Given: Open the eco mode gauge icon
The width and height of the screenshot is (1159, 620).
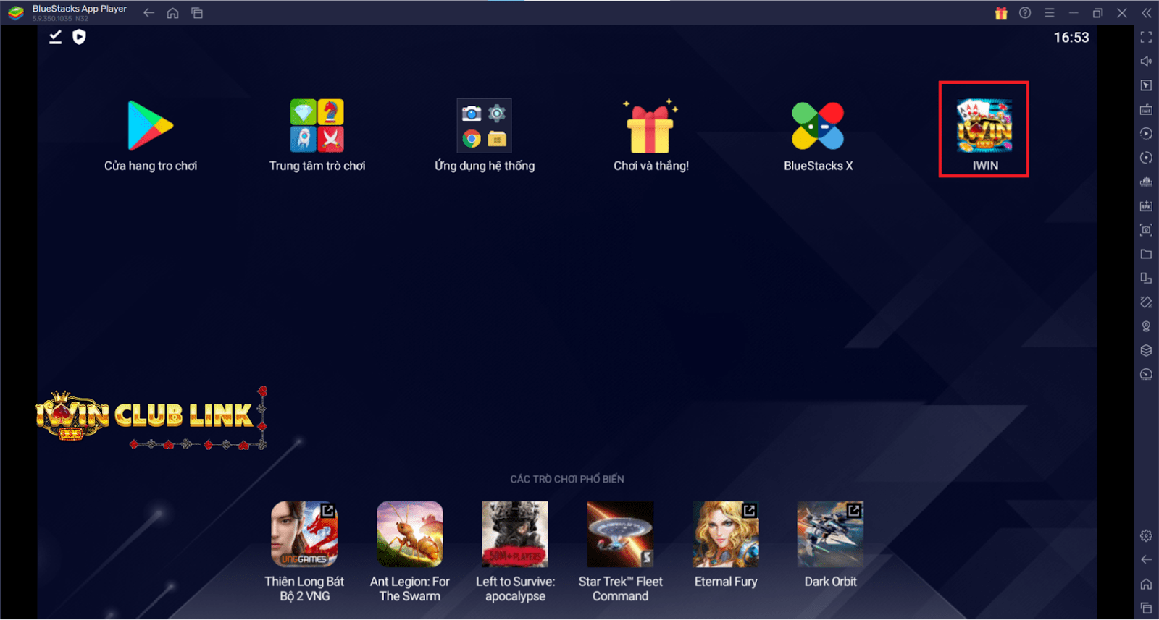Looking at the screenshot, I should pos(1146,374).
